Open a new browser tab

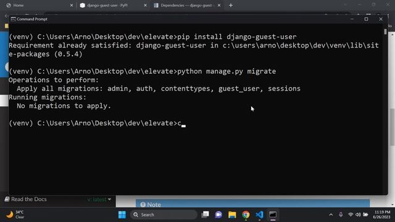tap(231, 6)
